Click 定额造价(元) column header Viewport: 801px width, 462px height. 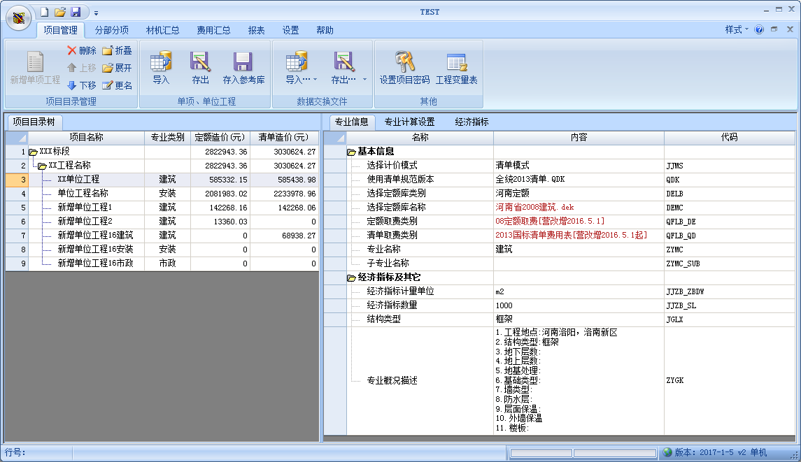(220, 137)
